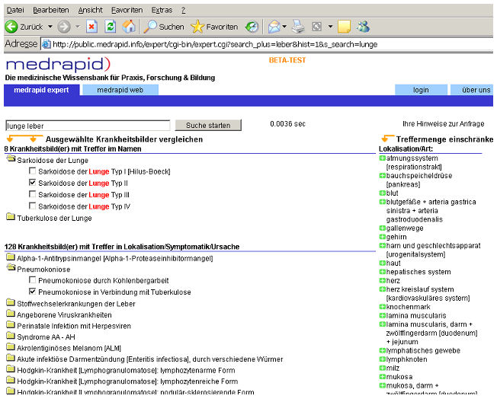497x399 pixels.
Task: Click Ausgewählte Krankheitsbilder vergleichen
Action: (124, 139)
